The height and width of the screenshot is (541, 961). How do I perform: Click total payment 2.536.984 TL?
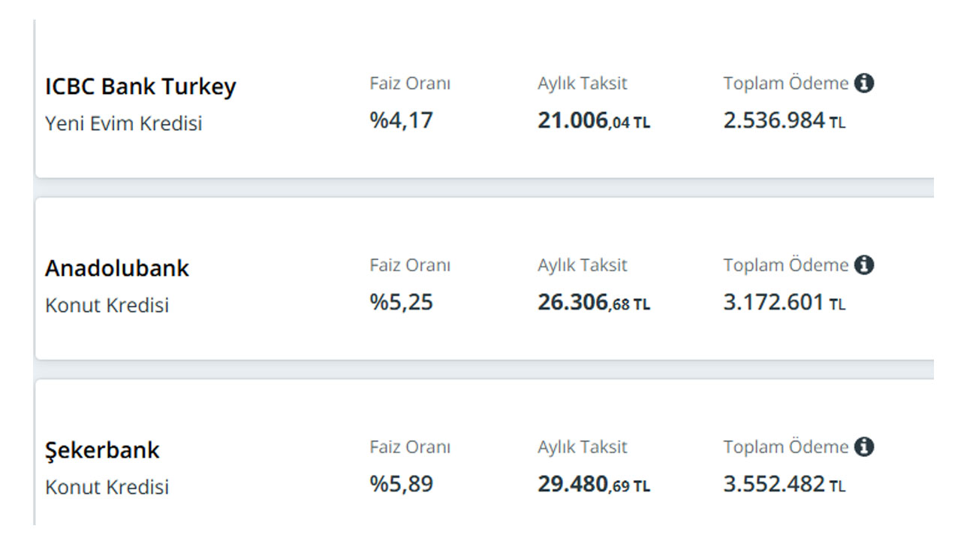(785, 121)
